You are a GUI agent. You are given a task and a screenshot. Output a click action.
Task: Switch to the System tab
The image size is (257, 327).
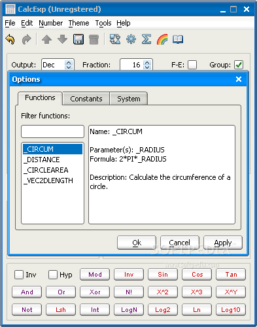point(129,99)
